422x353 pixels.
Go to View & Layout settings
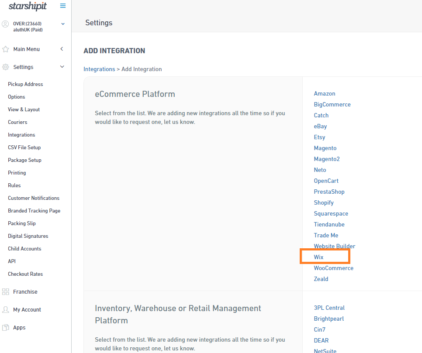[24, 110]
